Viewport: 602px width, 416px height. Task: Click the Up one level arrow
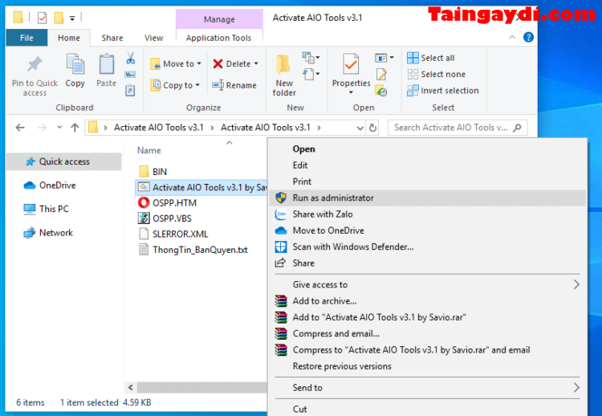(x=75, y=128)
